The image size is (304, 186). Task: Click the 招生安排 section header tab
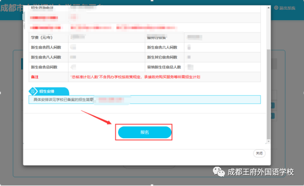49,91
